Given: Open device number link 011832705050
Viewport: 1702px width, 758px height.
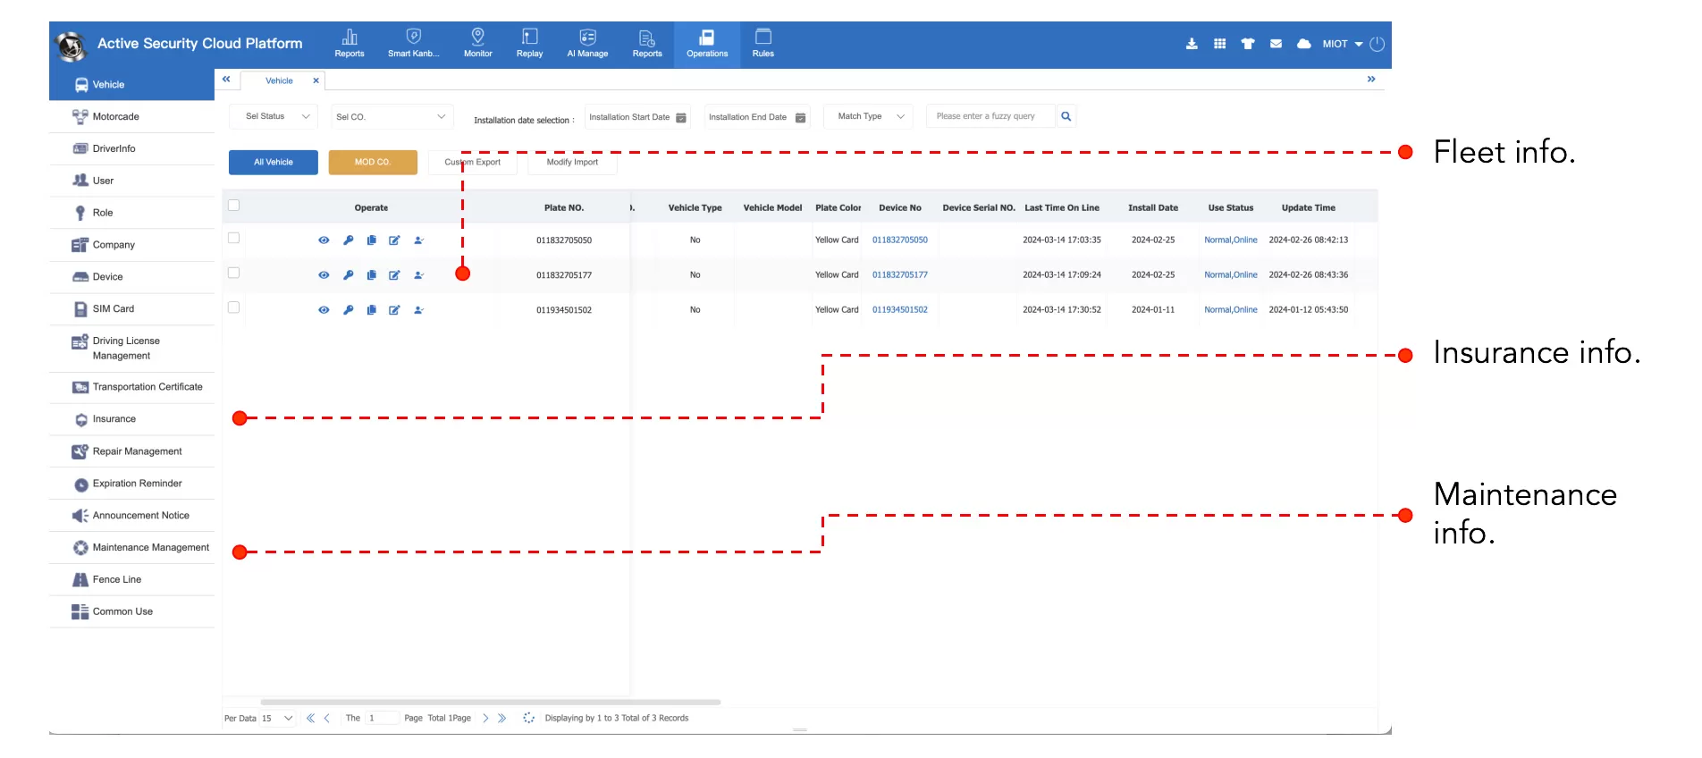Looking at the screenshot, I should (x=900, y=240).
